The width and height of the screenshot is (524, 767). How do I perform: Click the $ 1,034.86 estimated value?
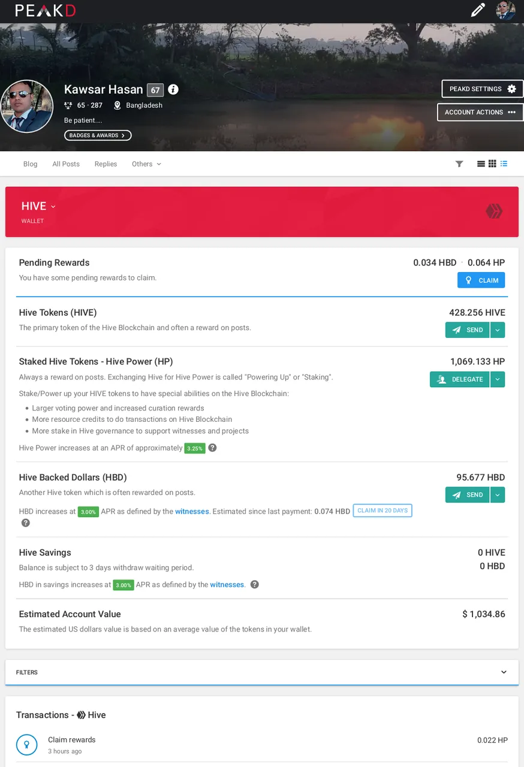pyautogui.click(x=484, y=614)
